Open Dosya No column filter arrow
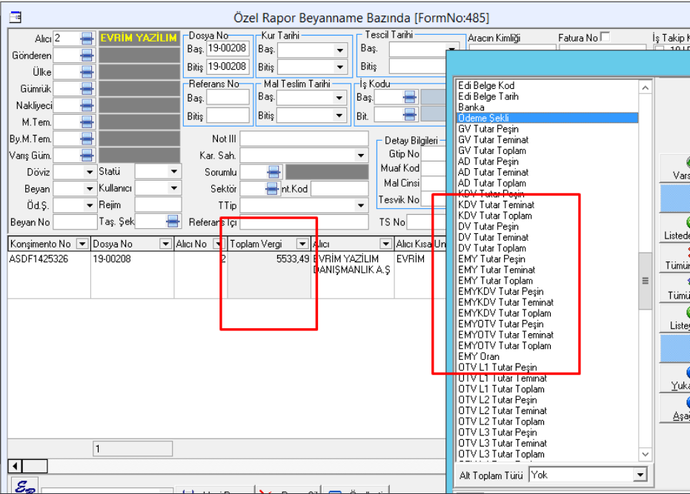The width and height of the screenshot is (690, 494). (x=165, y=244)
